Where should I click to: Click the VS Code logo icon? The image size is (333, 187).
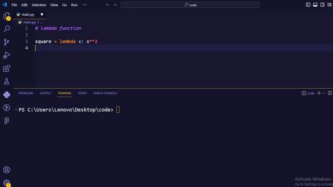pos(5,5)
